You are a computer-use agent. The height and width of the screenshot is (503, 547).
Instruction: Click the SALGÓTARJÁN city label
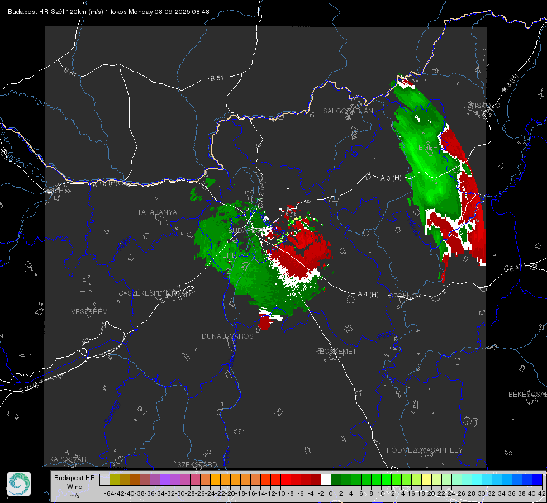348,111
